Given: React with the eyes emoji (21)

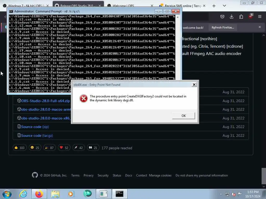Looking at the screenshot, I should pos(93,148).
